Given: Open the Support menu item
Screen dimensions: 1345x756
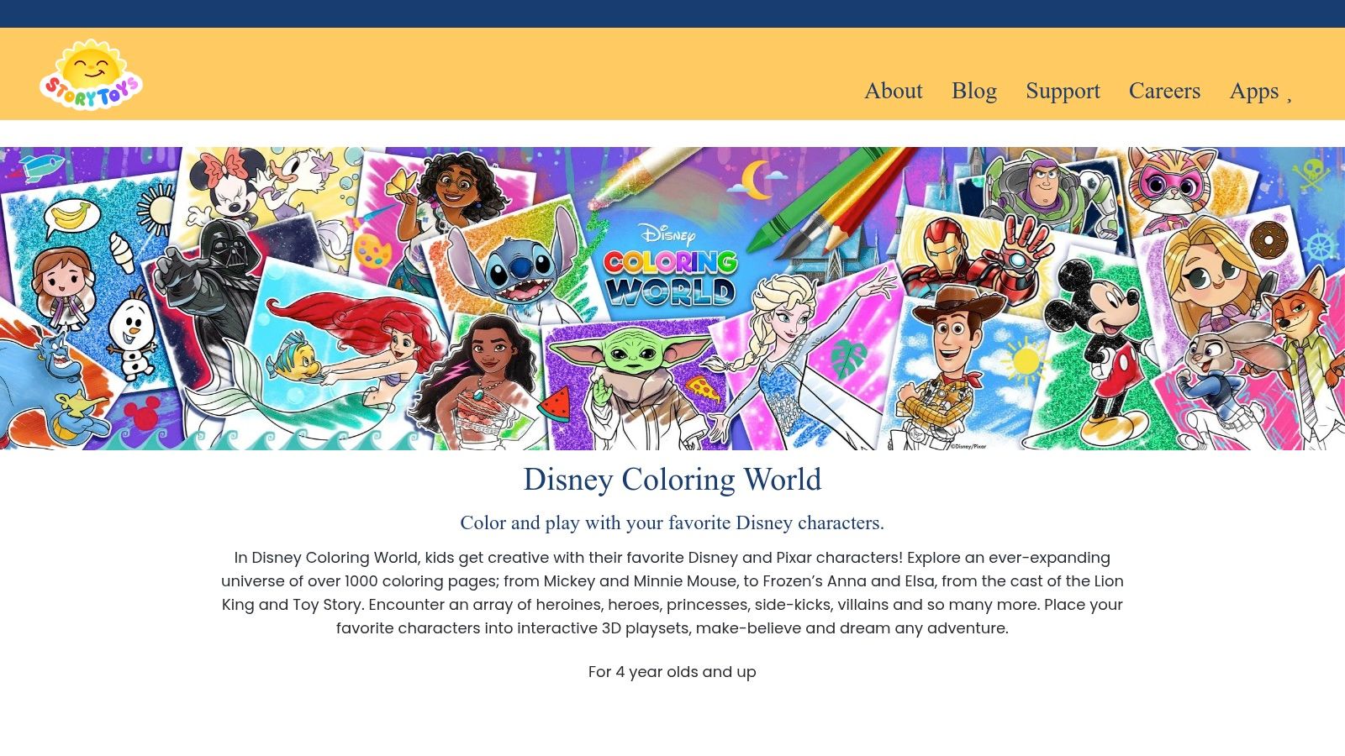Looking at the screenshot, I should click(x=1063, y=91).
